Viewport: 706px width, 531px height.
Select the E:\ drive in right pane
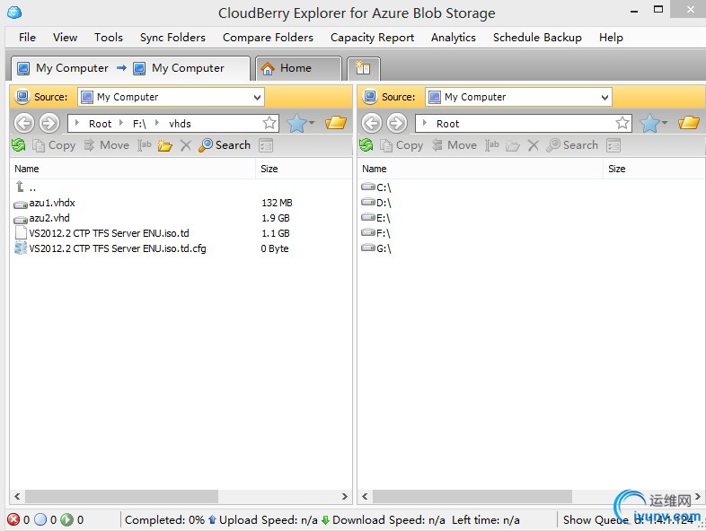[x=376, y=218]
